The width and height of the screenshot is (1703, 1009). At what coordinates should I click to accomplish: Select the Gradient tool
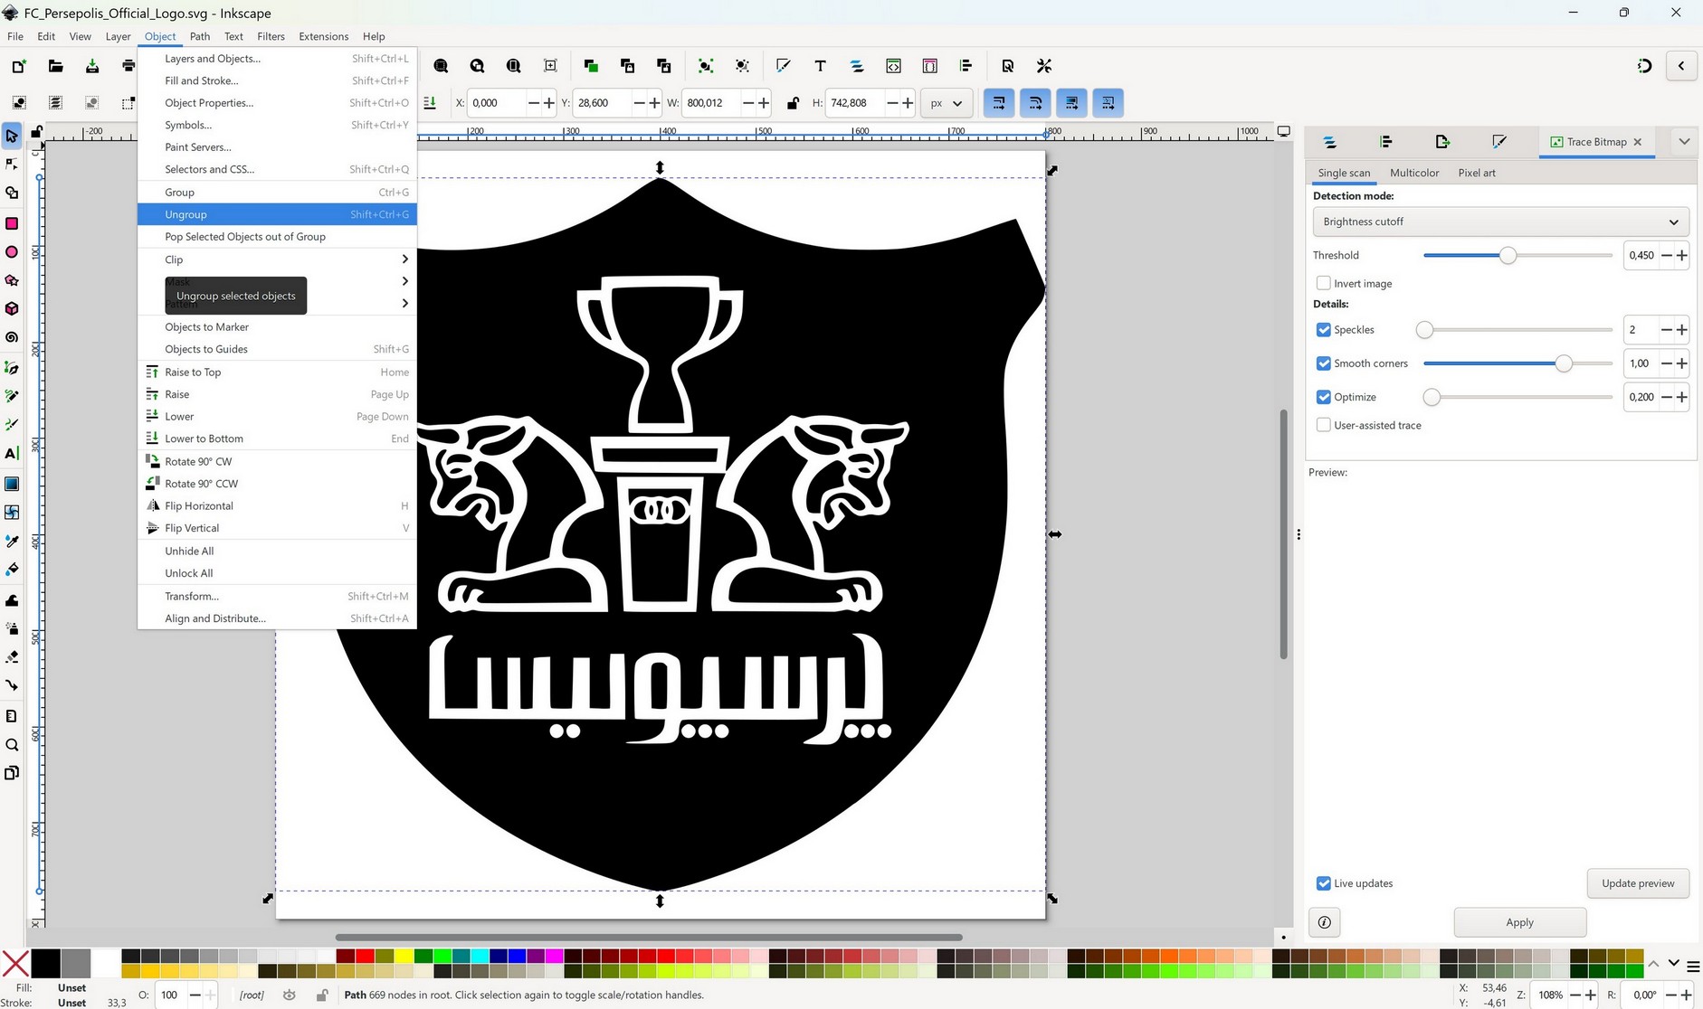[x=12, y=484]
